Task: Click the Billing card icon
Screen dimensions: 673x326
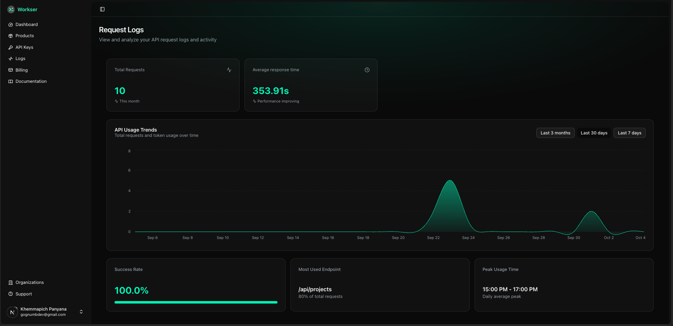Action: pyautogui.click(x=11, y=70)
